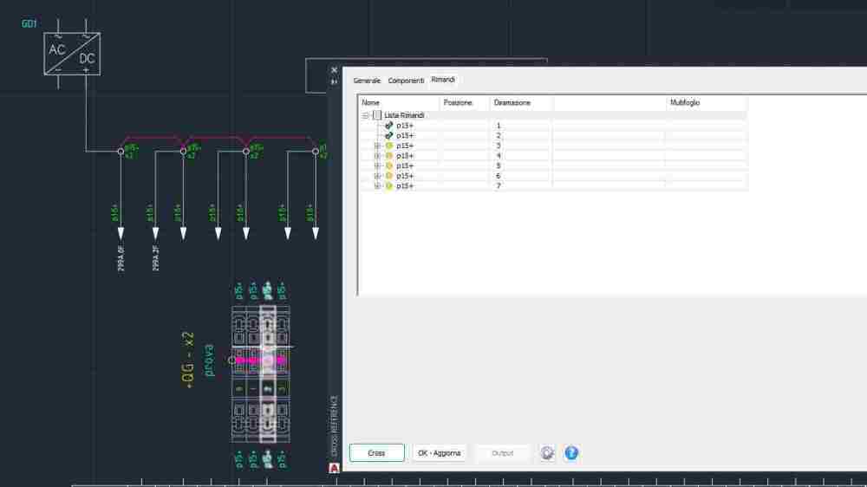Close the Cross Reference palette with the X
867x487 pixels.
click(x=334, y=70)
